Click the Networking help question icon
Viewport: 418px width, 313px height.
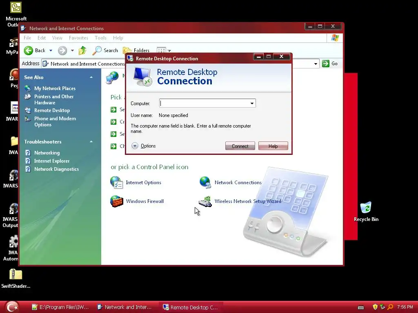[28, 153]
